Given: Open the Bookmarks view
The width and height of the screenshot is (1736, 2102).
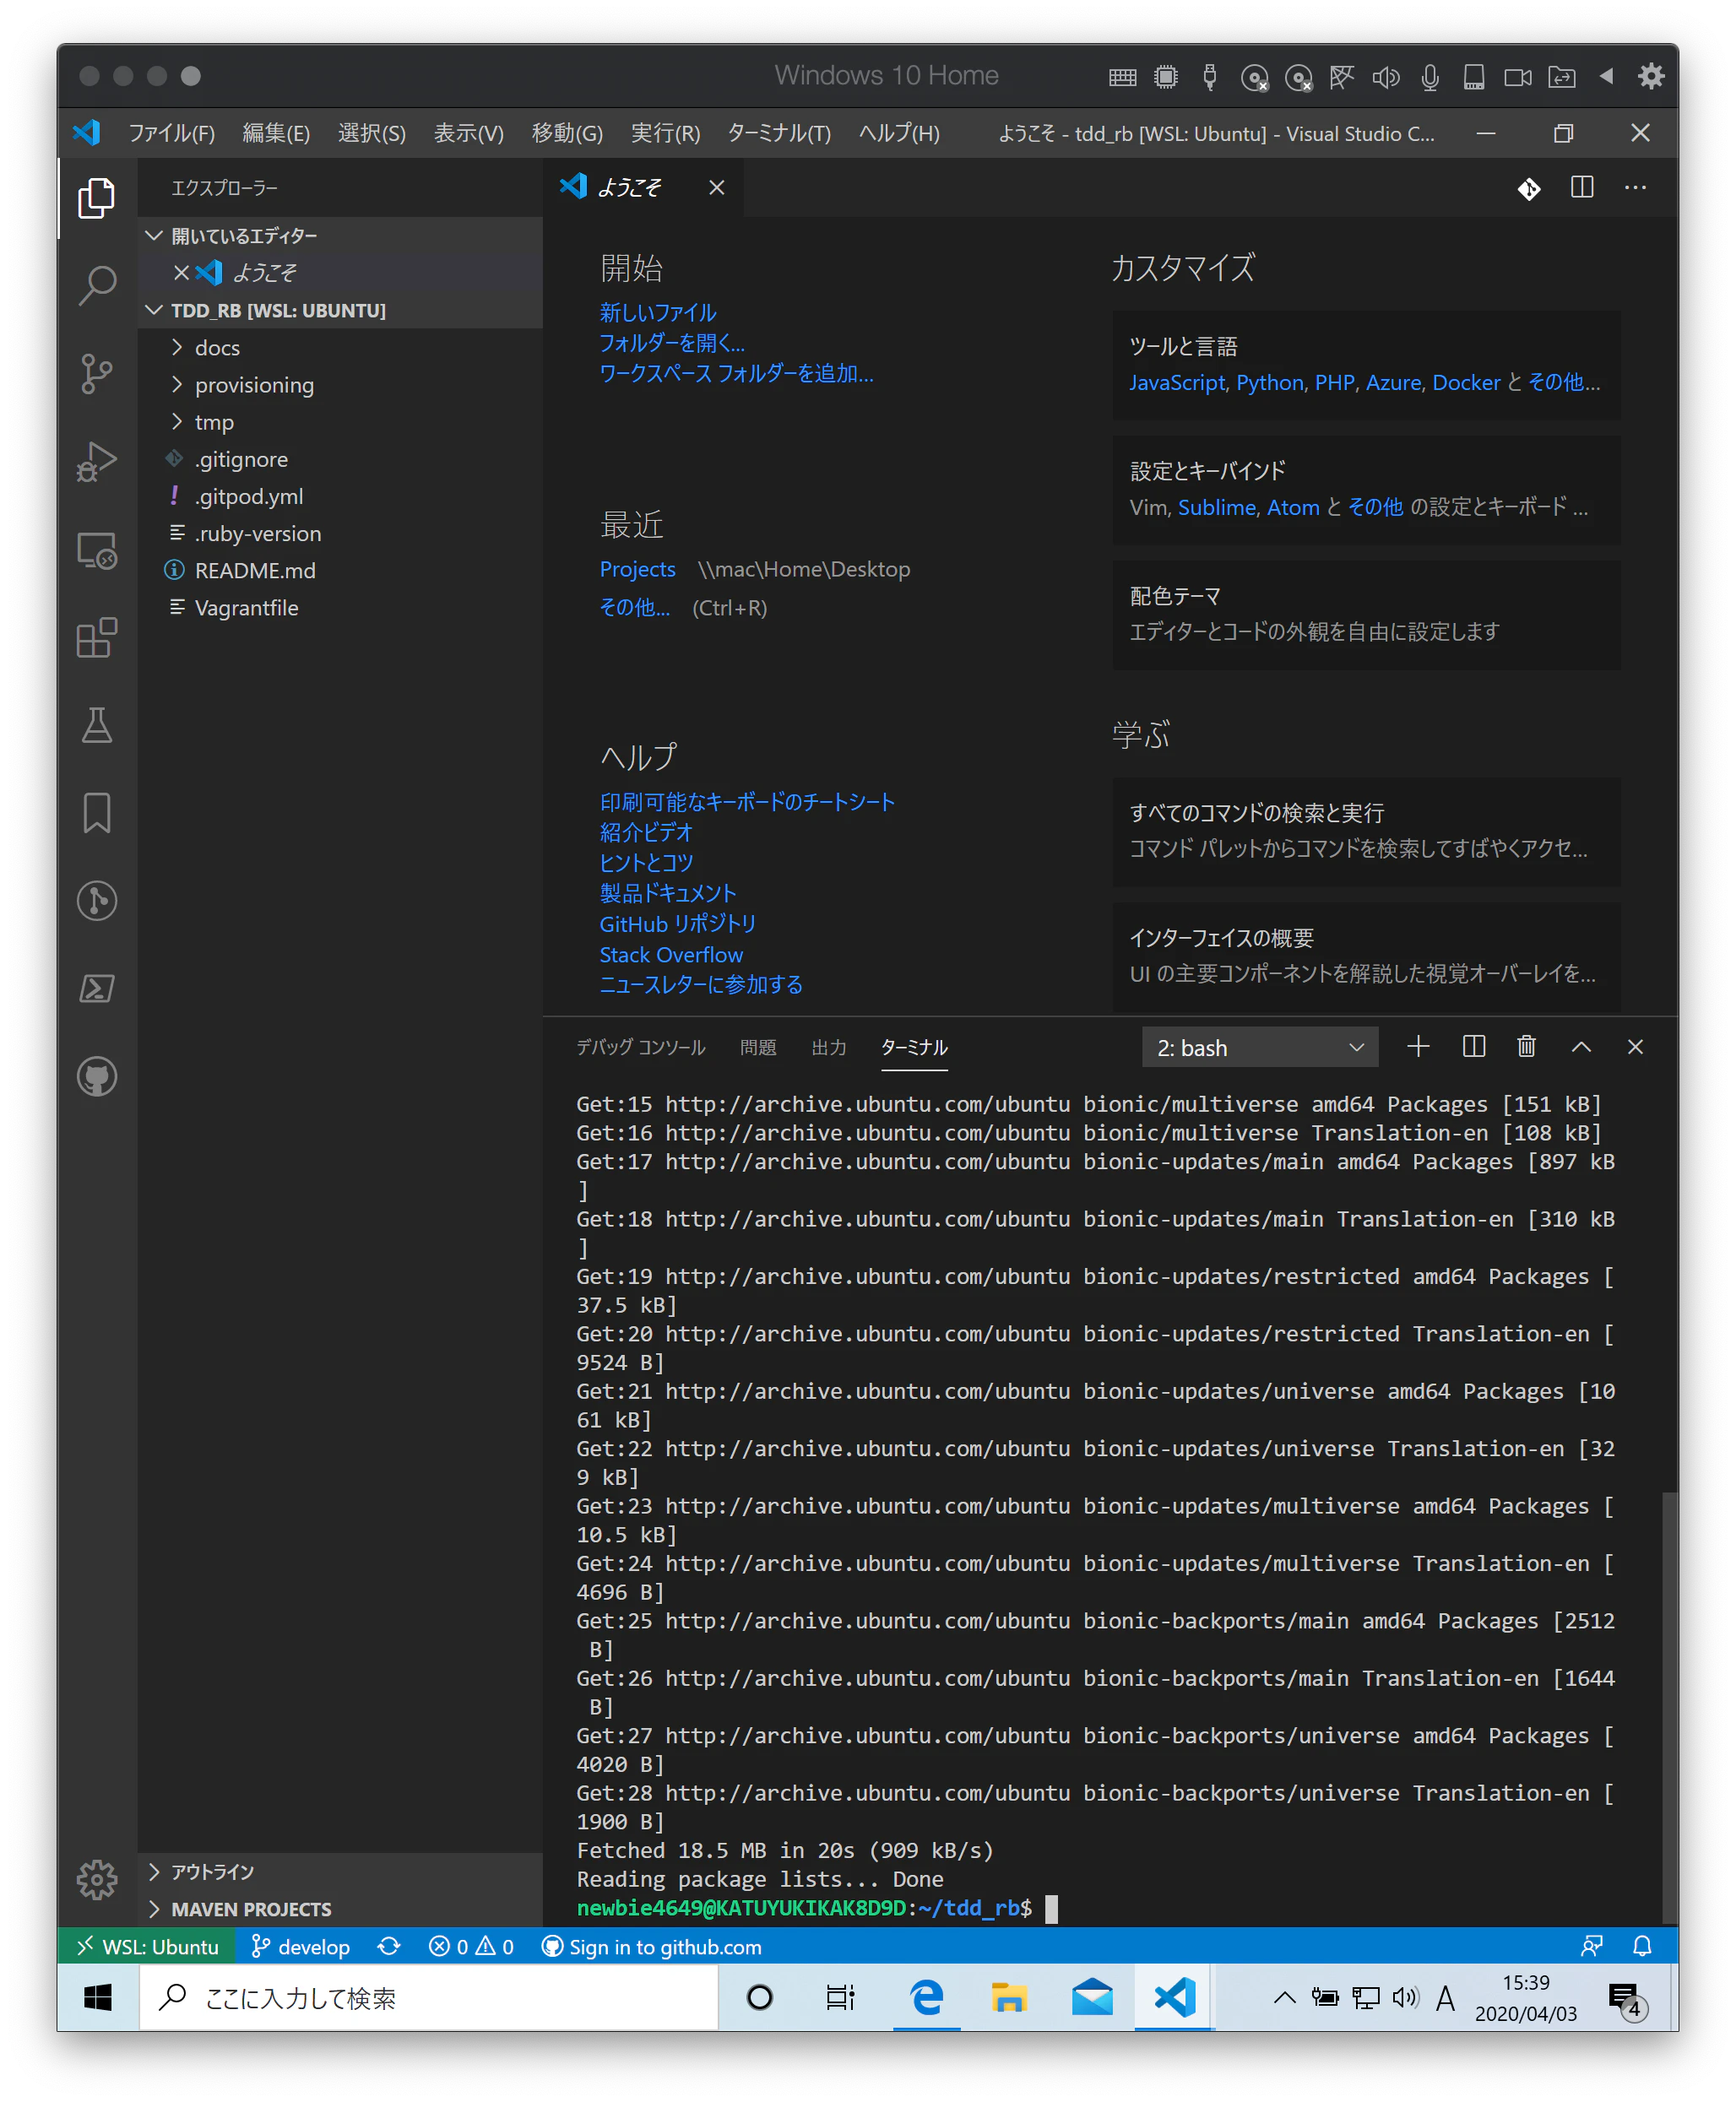Looking at the screenshot, I should [x=97, y=813].
